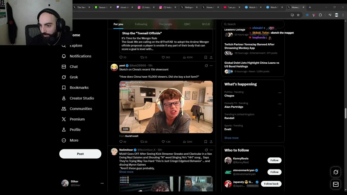The height and width of the screenshot is (195, 347).
Task: Expand Nolimitzor's post with Show more
Action: [x=126, y=172]
